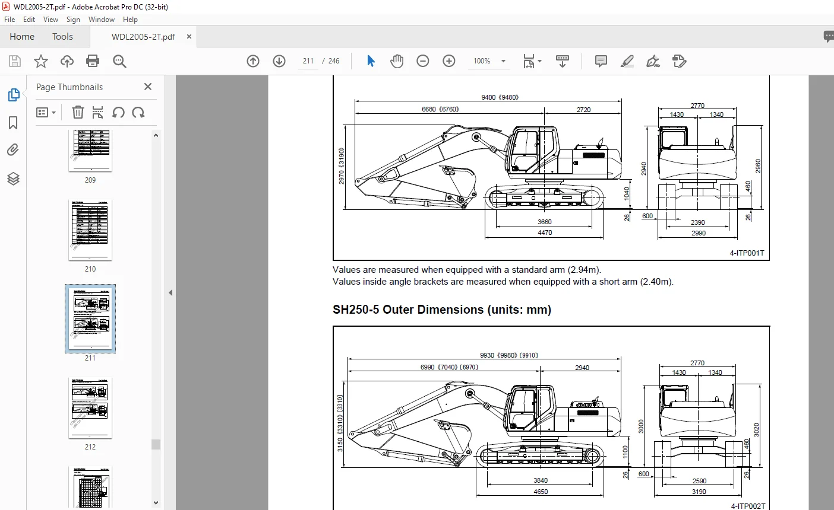The image size is (834, 510).
Task: Choose the Selection arrow tool
Action: [371, 61]
